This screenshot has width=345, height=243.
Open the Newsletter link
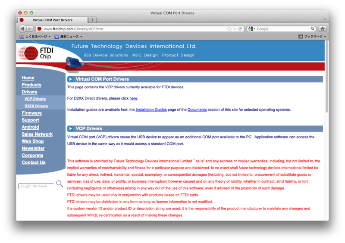pyautogui.click(x=33, y=148)
